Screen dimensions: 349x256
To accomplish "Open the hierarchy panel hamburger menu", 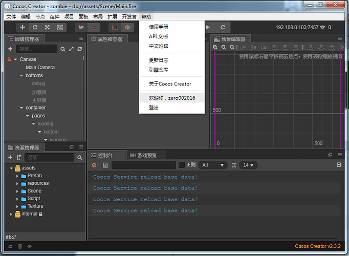I will pyautogui.click(x=81, y=38).
